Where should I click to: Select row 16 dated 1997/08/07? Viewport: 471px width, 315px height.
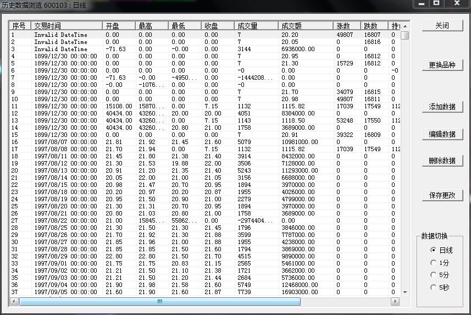click(205, 142)
